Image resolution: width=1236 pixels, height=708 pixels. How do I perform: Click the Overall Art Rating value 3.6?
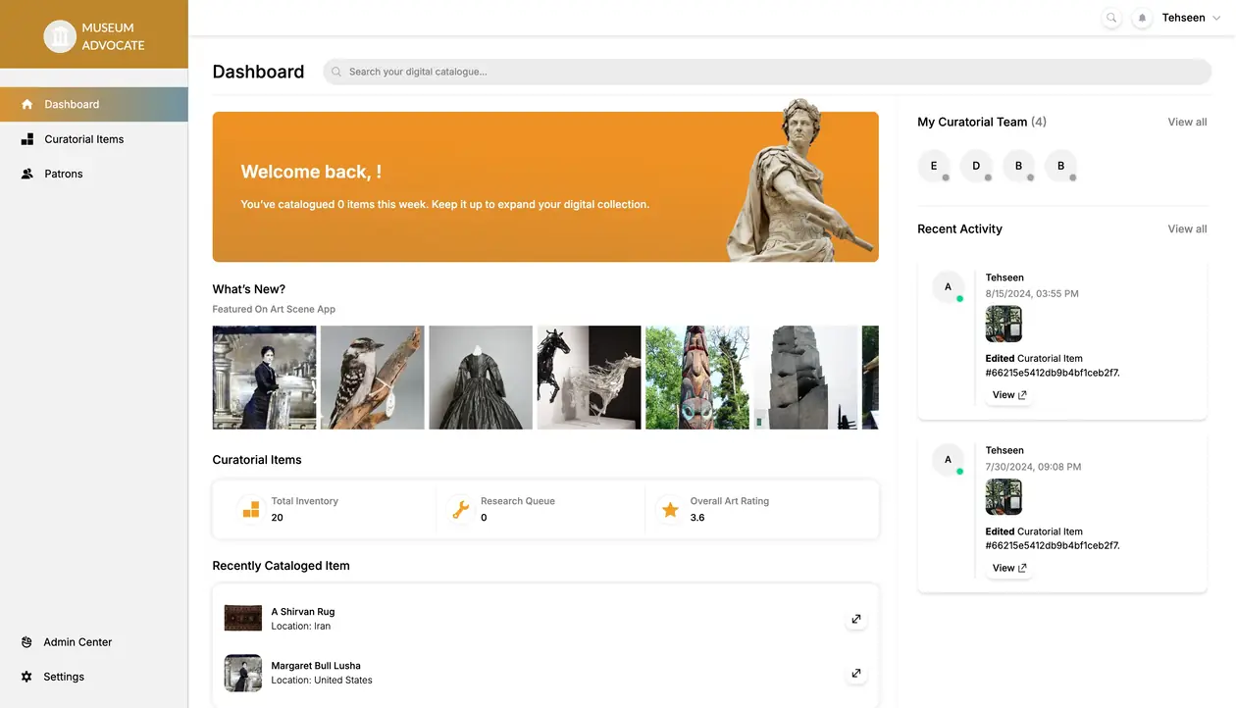click(x=697, y=518)
